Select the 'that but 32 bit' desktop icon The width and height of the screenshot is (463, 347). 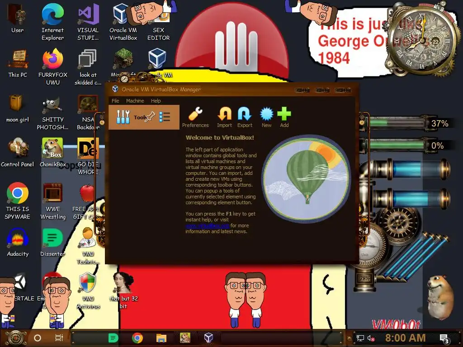[123, 291]
